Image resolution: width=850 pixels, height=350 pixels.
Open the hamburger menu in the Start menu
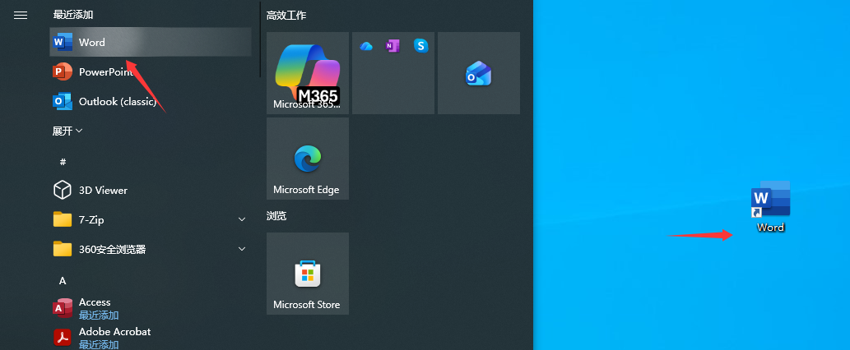click(21, 16)
